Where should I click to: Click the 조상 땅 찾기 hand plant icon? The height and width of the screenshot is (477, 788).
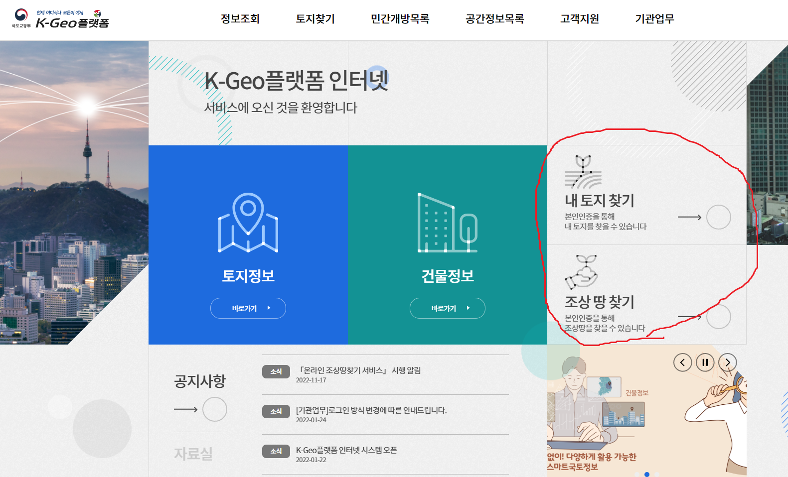click(x=581, y=272)
